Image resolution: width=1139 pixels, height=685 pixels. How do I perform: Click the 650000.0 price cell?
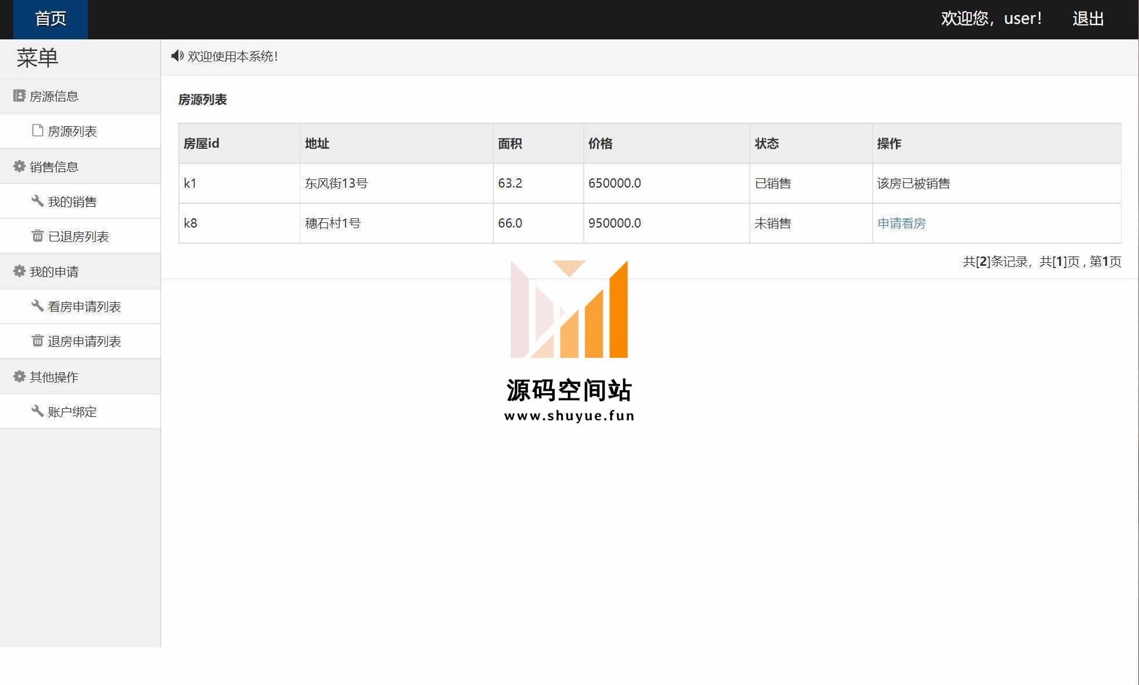pyautogui.click(x=666, y=183)
